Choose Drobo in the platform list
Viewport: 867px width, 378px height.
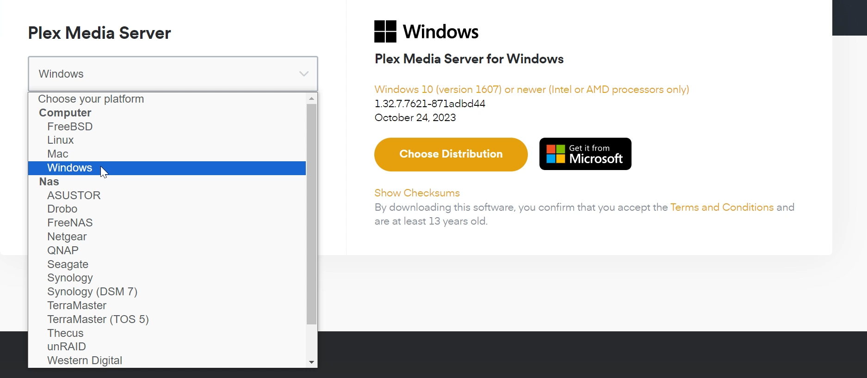pyautogui.click(x=167, y=209)
